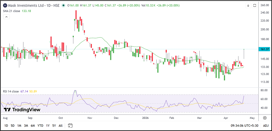Switch to the 1M time range

pos(19,126)
